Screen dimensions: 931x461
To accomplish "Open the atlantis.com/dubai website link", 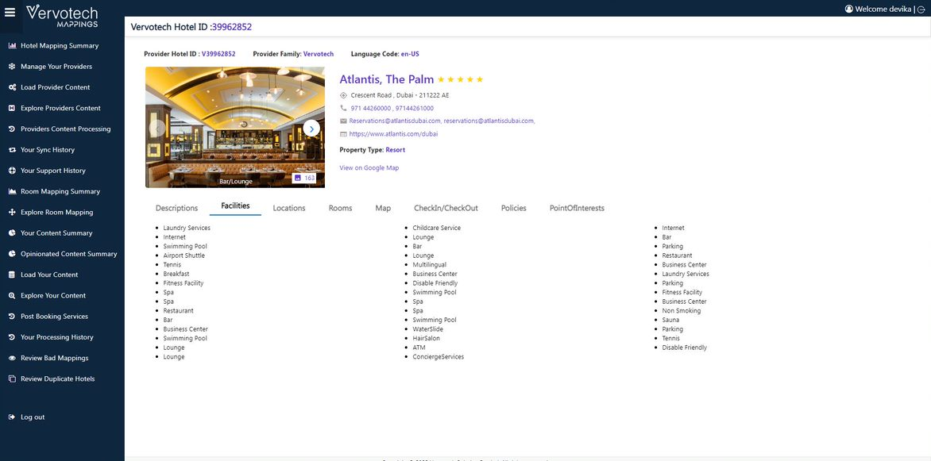I will [x=392, y=133].
